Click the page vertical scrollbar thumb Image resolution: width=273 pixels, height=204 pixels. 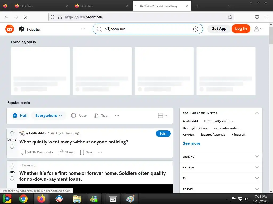[271, 36]
